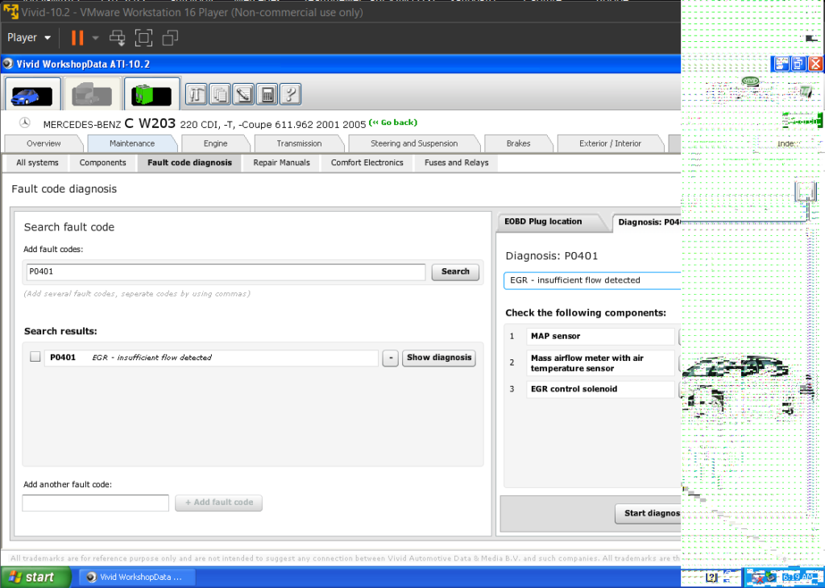The height and width of the screenshot is (588, 825).
Task: Select the EGR control solenoid row
Action: [599, 390]
